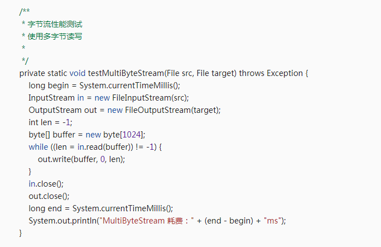Viewport: 381px width, 247px height.
Task: Click the 'end' variable in the long end declaration
Action: pos(55,208)
